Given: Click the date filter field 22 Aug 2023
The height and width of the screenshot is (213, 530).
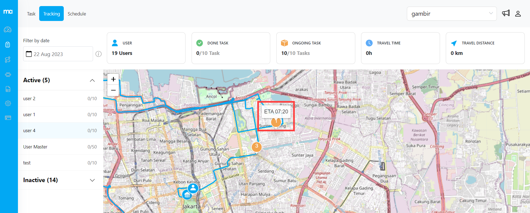Looking at the screenshot, I should [58, 54].
